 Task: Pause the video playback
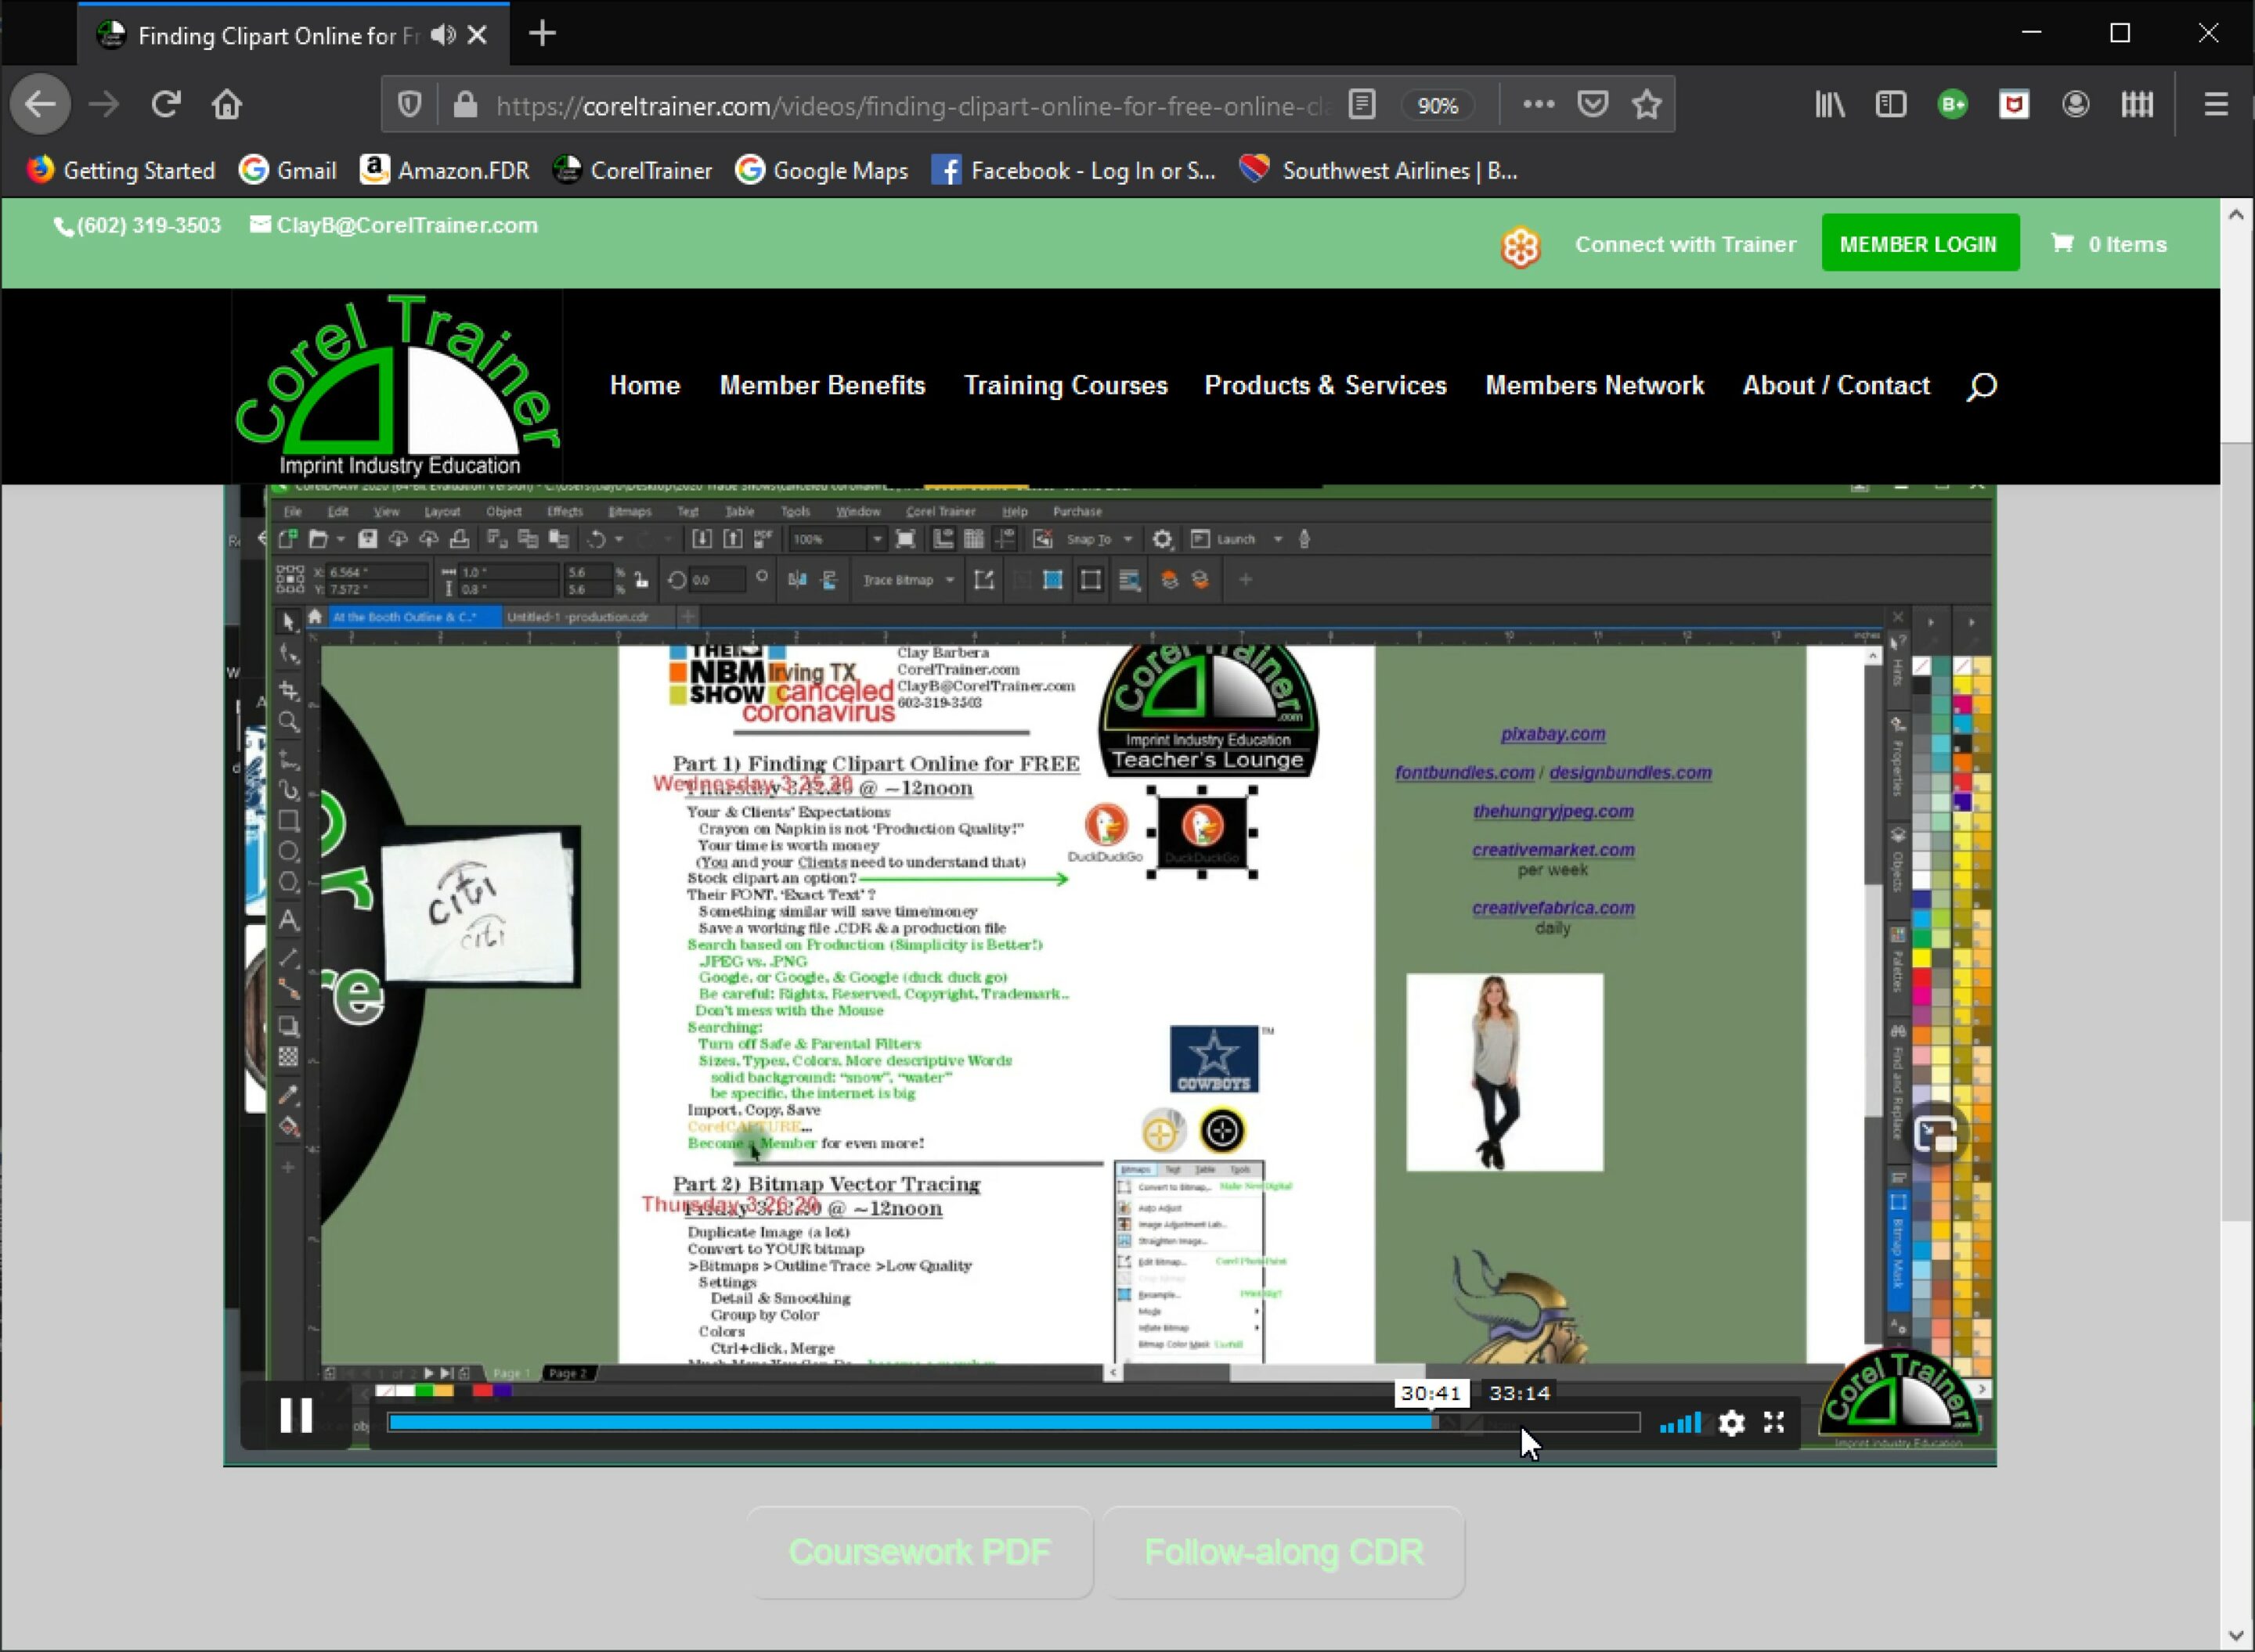(296, 1416)
